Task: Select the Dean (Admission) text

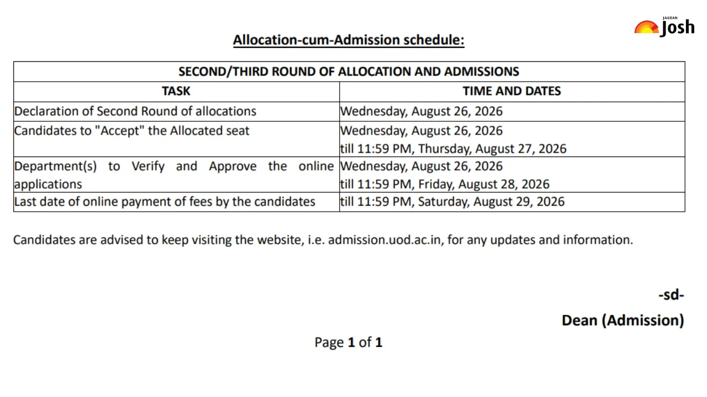Action: 623,320
